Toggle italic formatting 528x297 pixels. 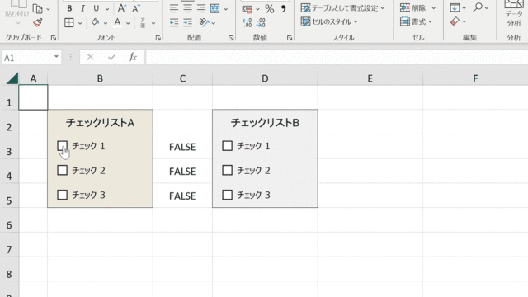pos(82,8)
